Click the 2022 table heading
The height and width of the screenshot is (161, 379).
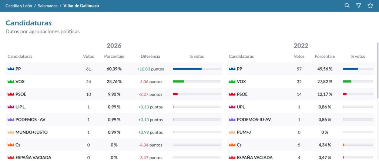point(301,46)
